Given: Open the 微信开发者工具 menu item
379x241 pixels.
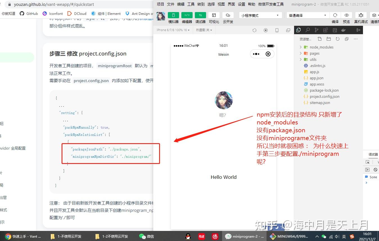Looking at the screenshot, I should pos(271,4).
